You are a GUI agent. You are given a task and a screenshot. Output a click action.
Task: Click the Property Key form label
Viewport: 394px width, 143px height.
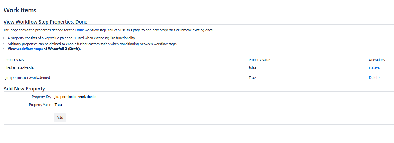[42, 97]
